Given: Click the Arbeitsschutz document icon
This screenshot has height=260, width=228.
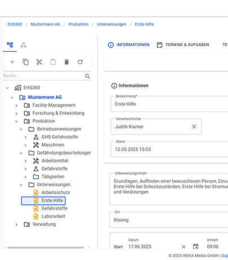Looking at the screenshot, I should click(x=36, y=192).
